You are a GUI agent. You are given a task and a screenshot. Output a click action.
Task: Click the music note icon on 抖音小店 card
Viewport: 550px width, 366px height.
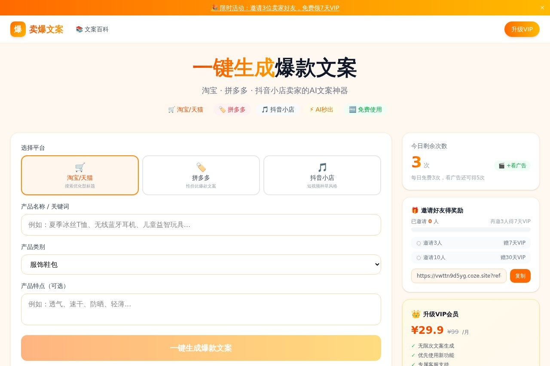click(x=322, y=167)
